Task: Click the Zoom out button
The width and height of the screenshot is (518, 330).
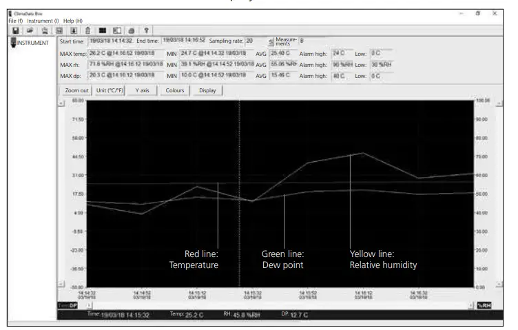Action: [x=76, y=90]
